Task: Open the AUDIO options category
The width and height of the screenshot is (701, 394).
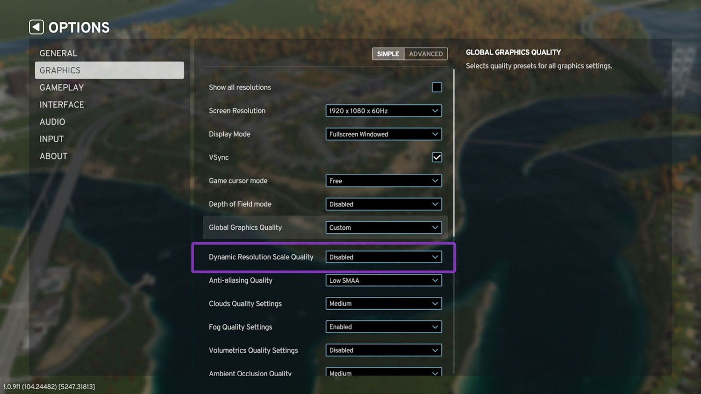Action: (x=52, y=122)
